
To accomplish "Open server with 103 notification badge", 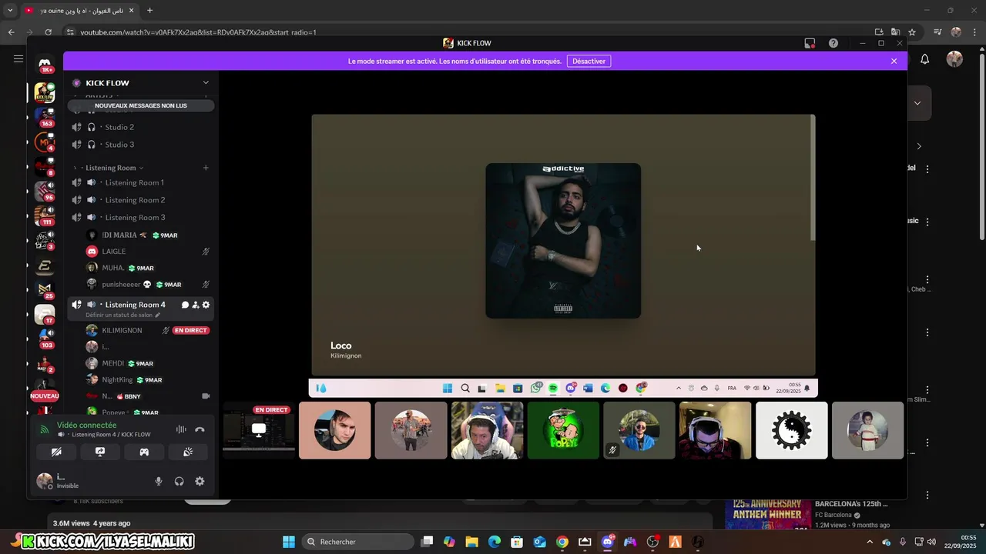I will (45, 339).
